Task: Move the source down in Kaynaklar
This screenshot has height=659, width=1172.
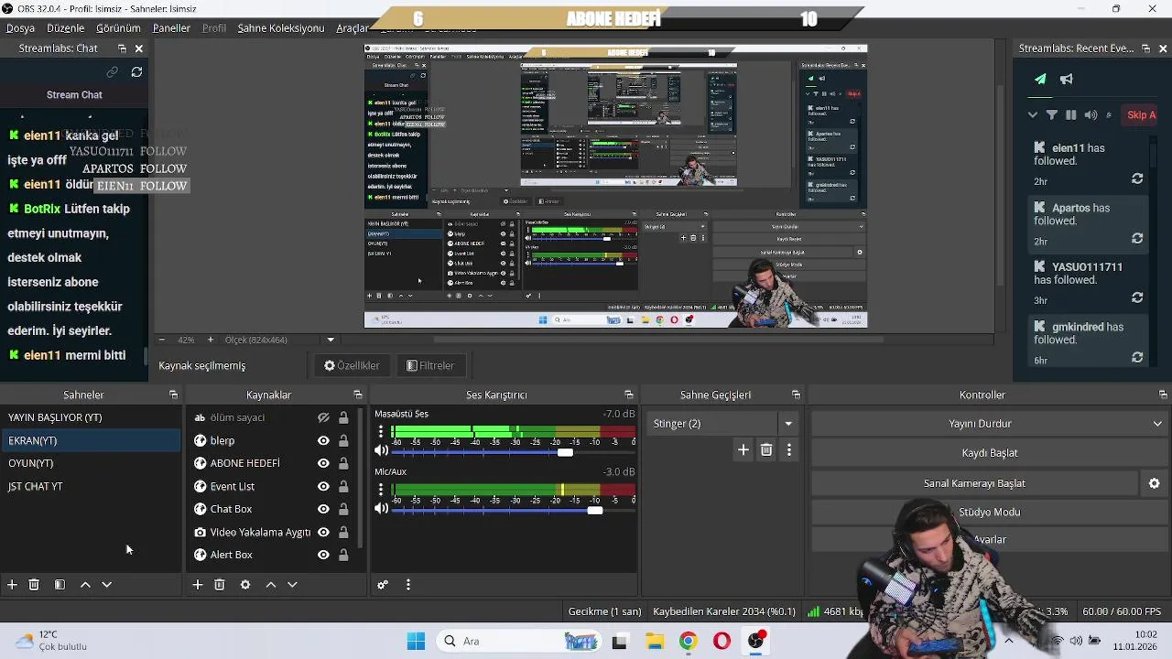Action: click(292, 585)
